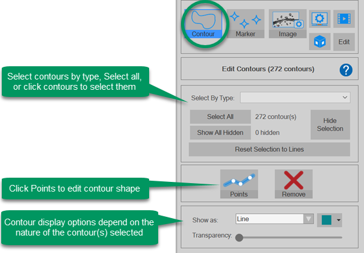Select the Contour tool
The width and height of the screenshot is (364, 253).
pos(203,24)
